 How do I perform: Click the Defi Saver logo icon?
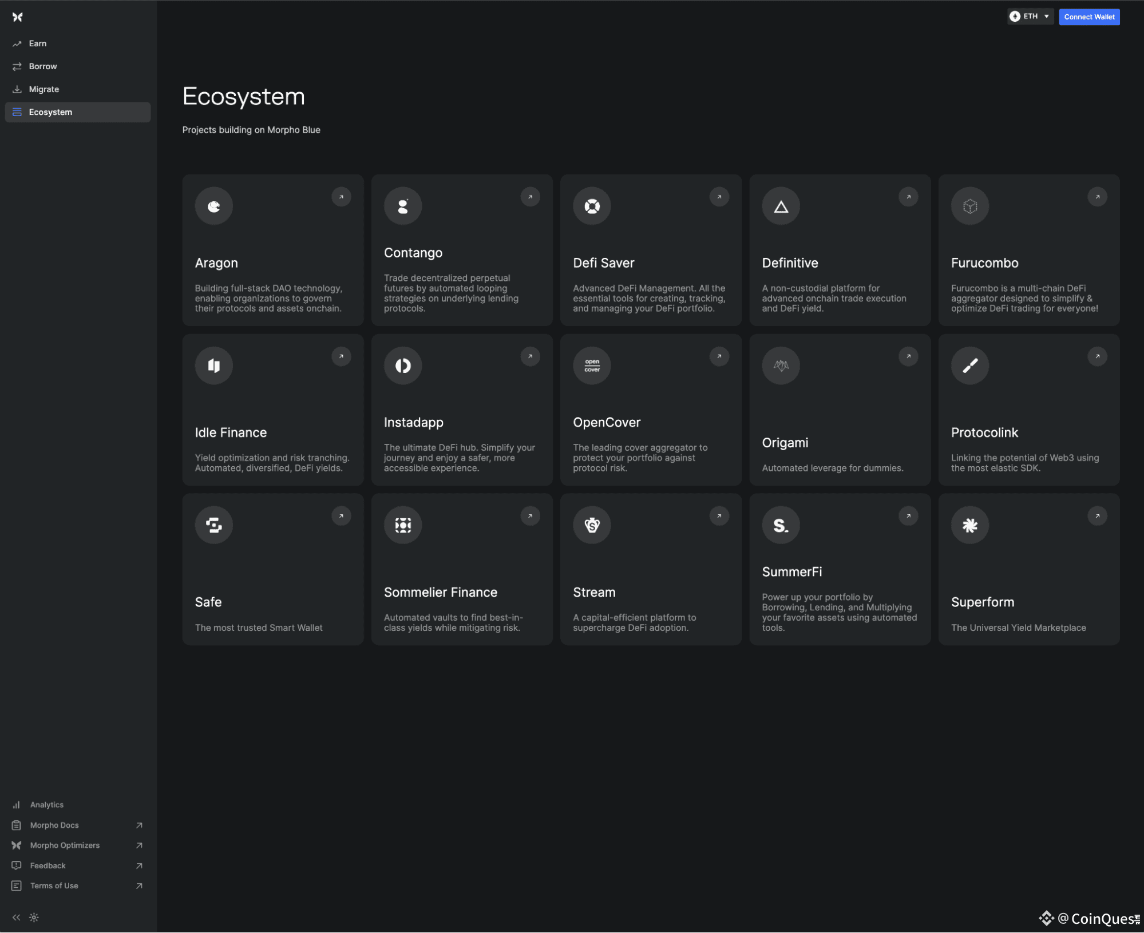coord(592,206)
